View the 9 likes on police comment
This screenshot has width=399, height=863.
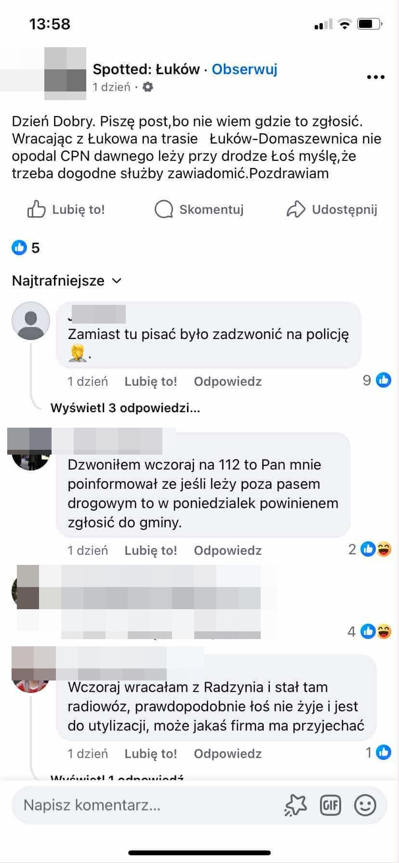coord(377,380)
